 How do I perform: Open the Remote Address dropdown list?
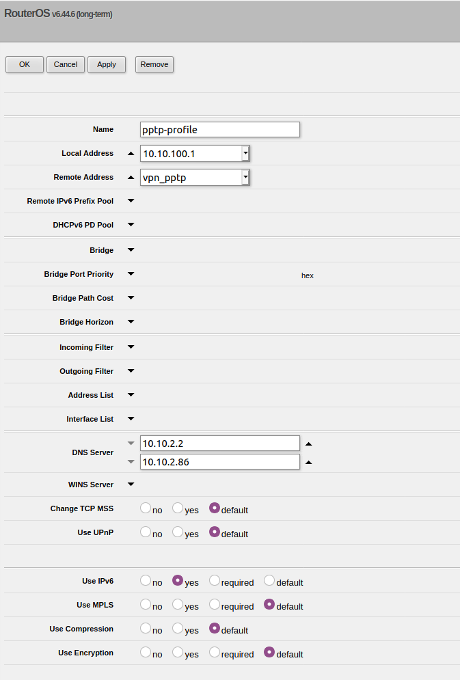click(245, 178)
